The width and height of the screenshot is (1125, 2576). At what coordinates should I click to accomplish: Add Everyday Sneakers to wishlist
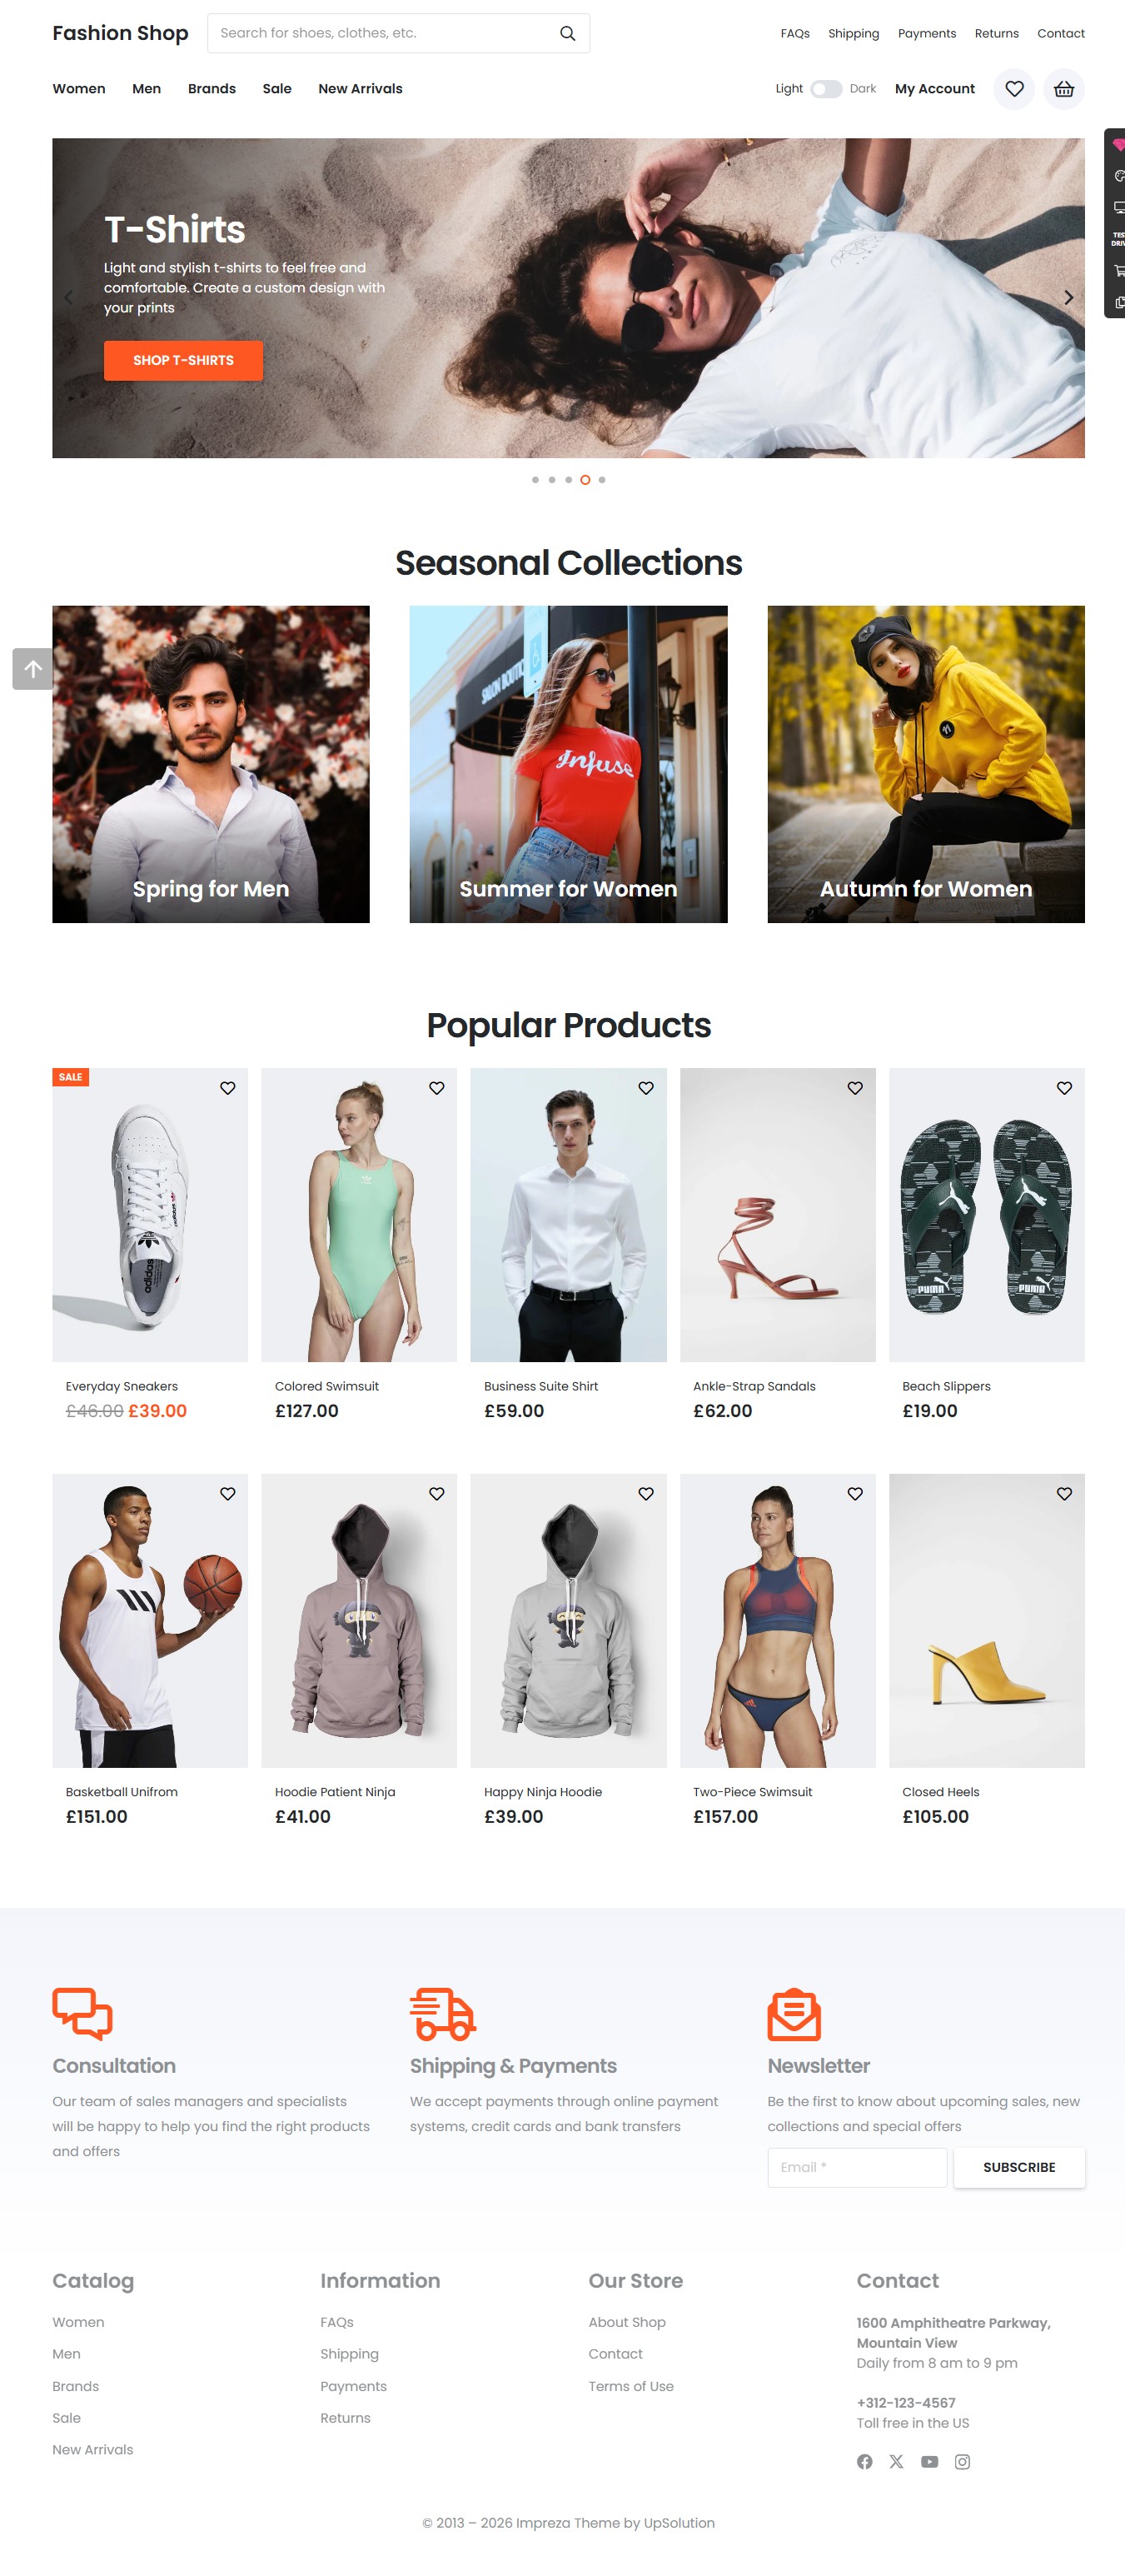[x=228, y=1088]
